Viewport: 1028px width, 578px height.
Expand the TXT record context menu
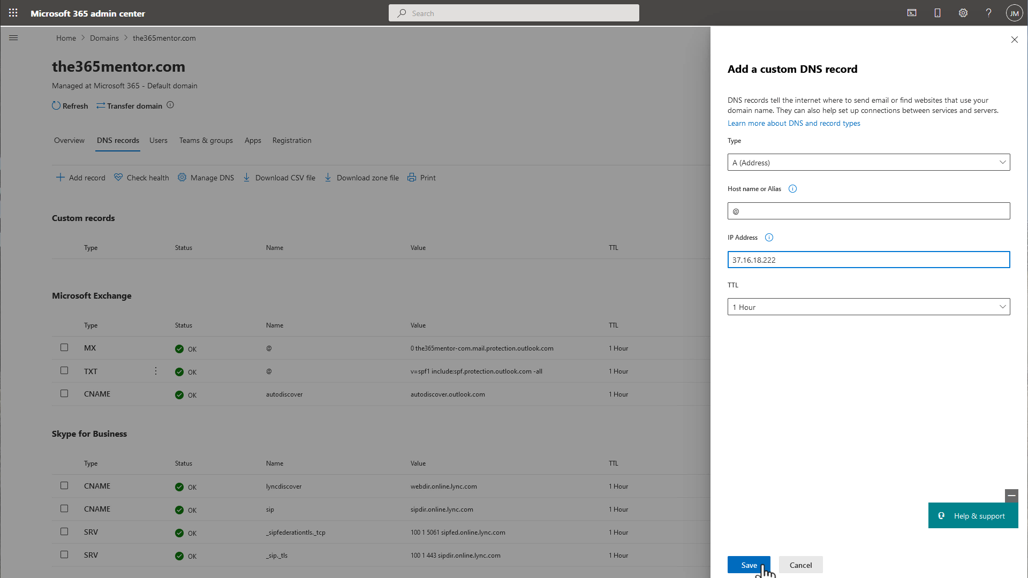pyautogui.click(x=156, y=370)
